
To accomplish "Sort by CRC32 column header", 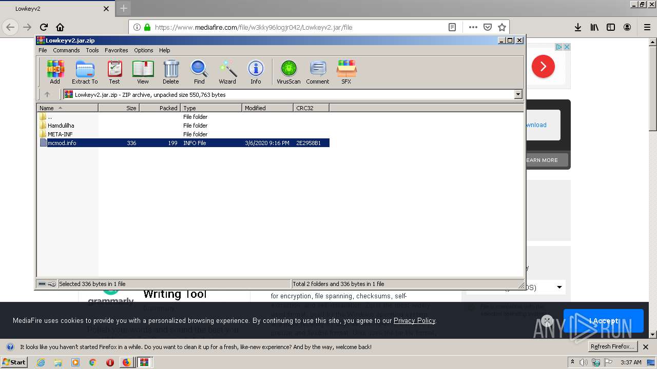I will [x=312, y=108].
